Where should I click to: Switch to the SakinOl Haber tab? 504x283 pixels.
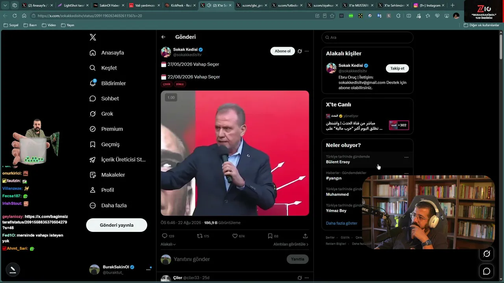point(108,6)
